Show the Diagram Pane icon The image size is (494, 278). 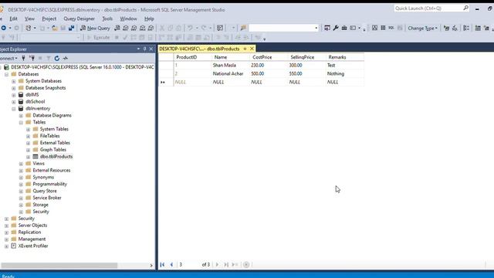pyautogui.click(x=374, y=28)
